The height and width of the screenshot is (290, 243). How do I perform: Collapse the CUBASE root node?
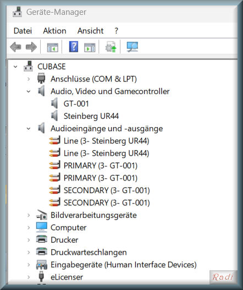click(x=15, y=67)
